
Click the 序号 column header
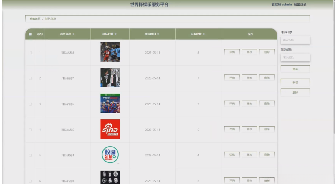(40, 34)
